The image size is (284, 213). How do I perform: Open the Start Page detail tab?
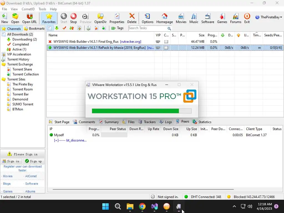point(59,122)
